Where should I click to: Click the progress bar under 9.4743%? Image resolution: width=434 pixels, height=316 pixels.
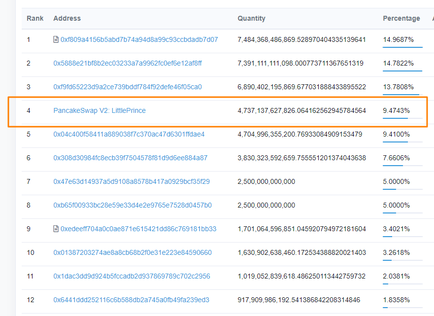403,118
